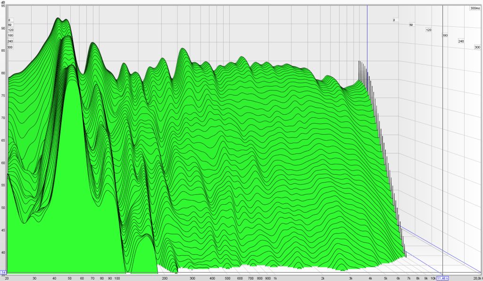Click the dB unit label above the vertical axis
This screenshot has width=483, height=281.
pyautogui.click(x=3, y=2)
